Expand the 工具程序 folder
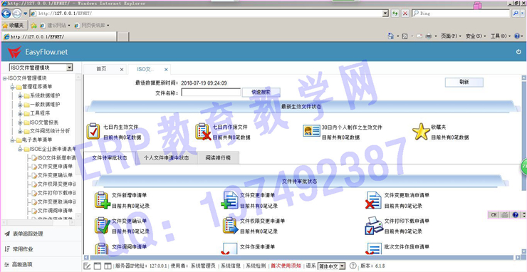Screen dimensions: 527x272 pos(20,113)
